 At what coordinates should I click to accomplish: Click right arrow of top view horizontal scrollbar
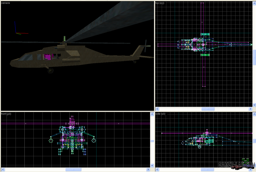[250, 109]
